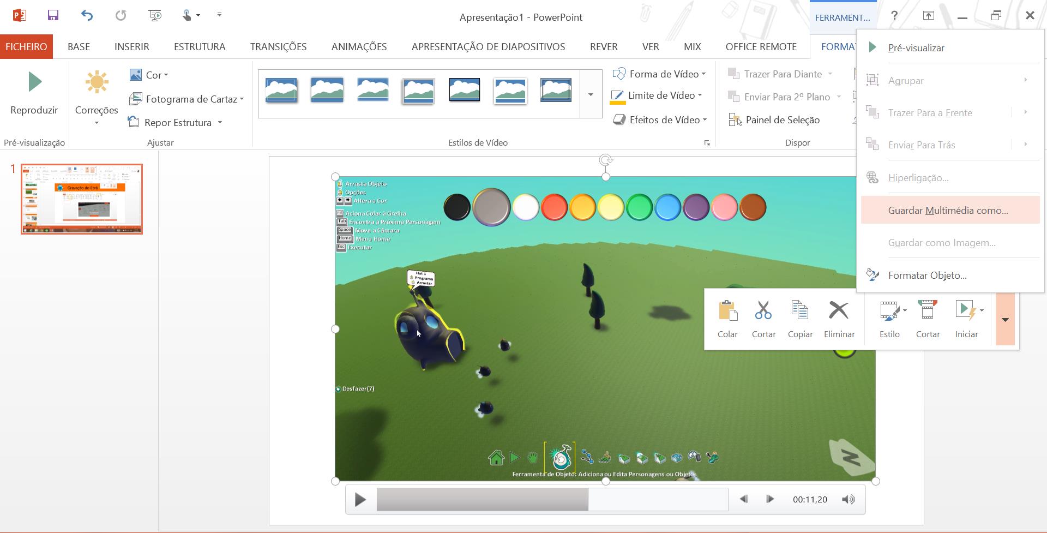Select the fourth video style with shadow

pyautogui.click(x=418, y=90)
